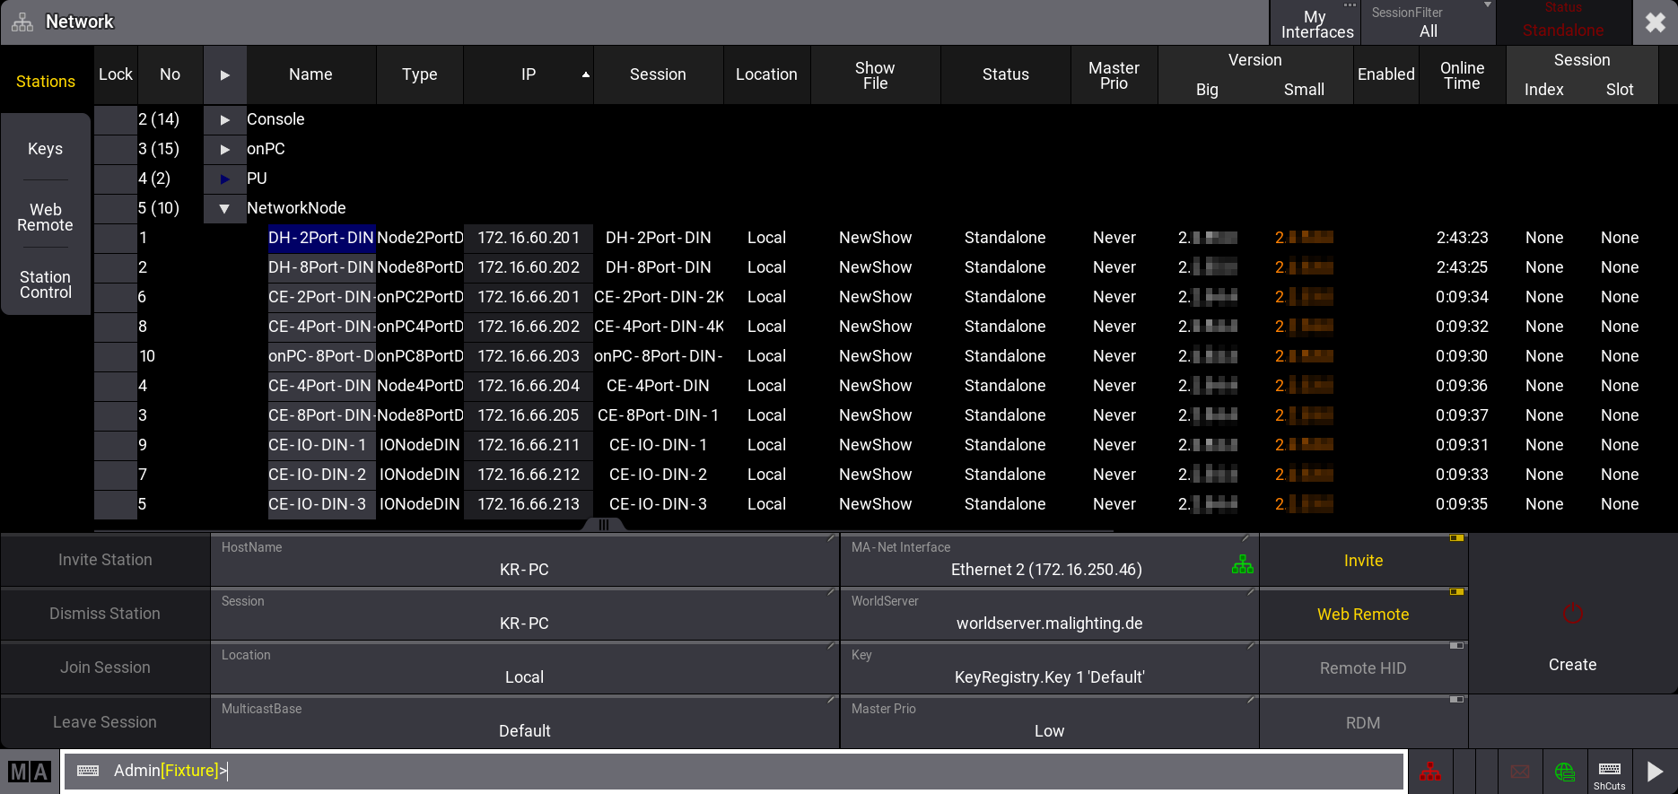
Task: Click the red network status icon
Action: (1429, 772)
